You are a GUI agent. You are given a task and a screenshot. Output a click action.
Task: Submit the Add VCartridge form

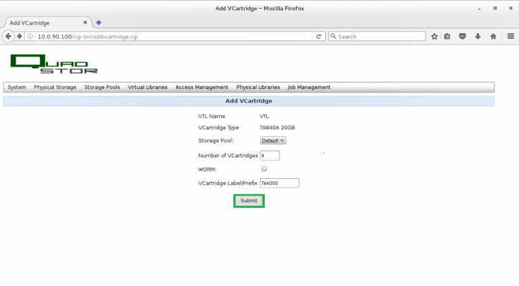pos(249,200)
